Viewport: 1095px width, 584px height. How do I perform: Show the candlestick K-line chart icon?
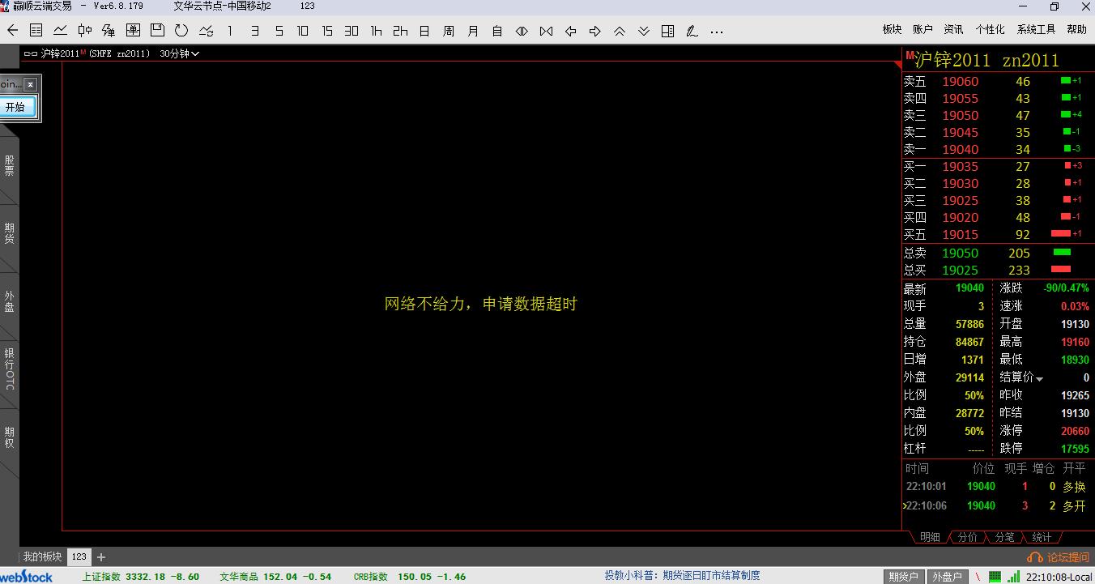pyautogui.click(x=85, y=31)
